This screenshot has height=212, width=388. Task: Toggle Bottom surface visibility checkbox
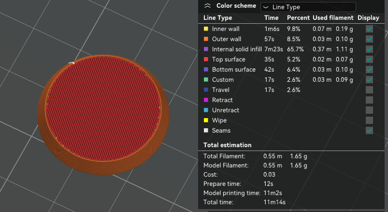(369, 70)
